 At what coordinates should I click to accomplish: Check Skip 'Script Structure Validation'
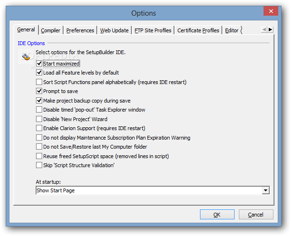[39, 165]
